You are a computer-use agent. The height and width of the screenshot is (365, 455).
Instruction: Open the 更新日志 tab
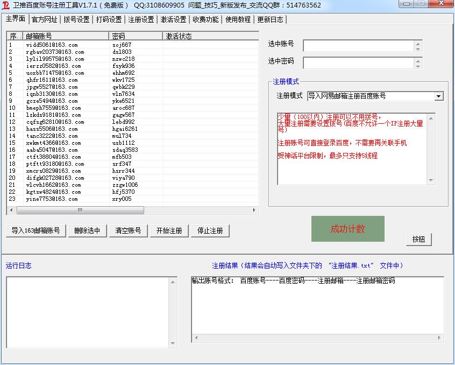270,19
